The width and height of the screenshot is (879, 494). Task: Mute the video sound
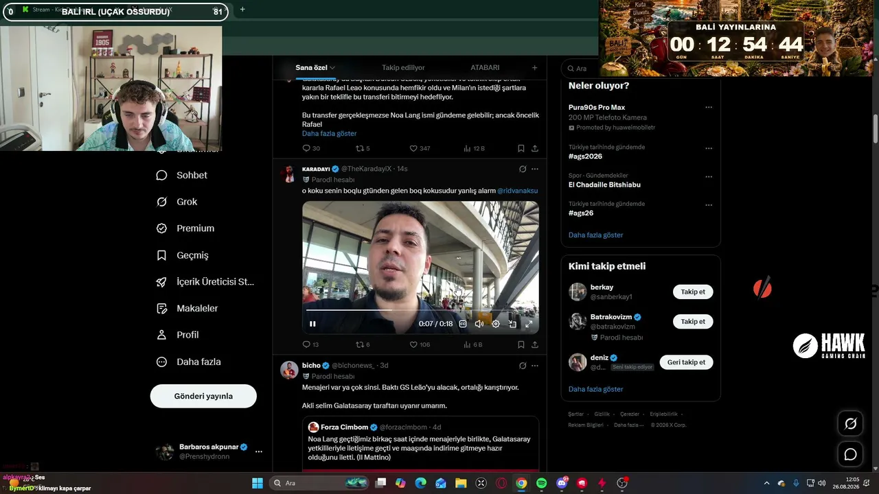pyautogui.click(x=479, y=324)
